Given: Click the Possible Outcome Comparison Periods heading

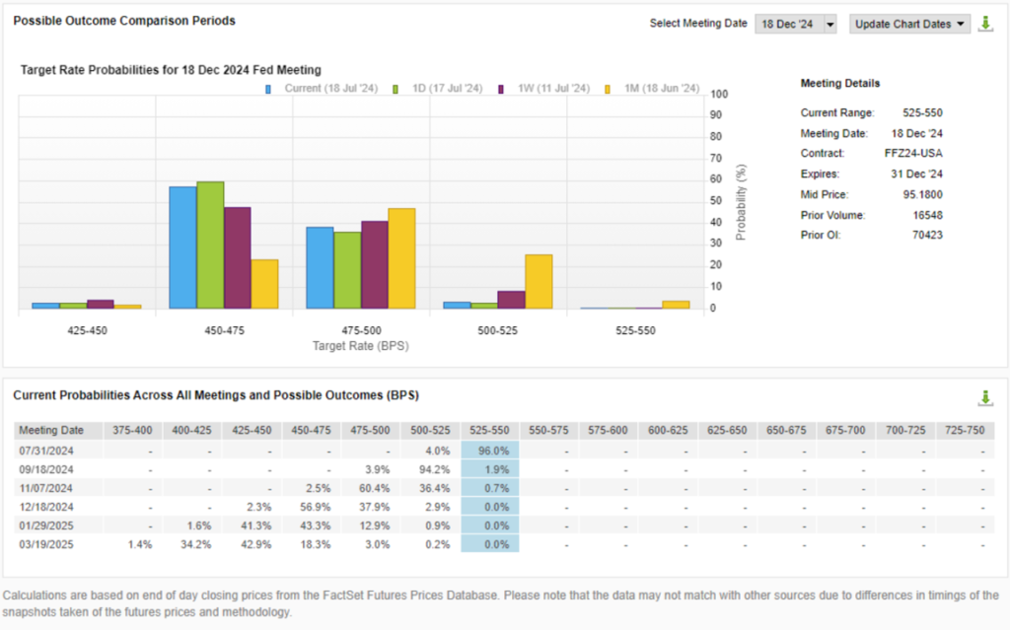Looking at the screenshot, I should pos(124,21).
